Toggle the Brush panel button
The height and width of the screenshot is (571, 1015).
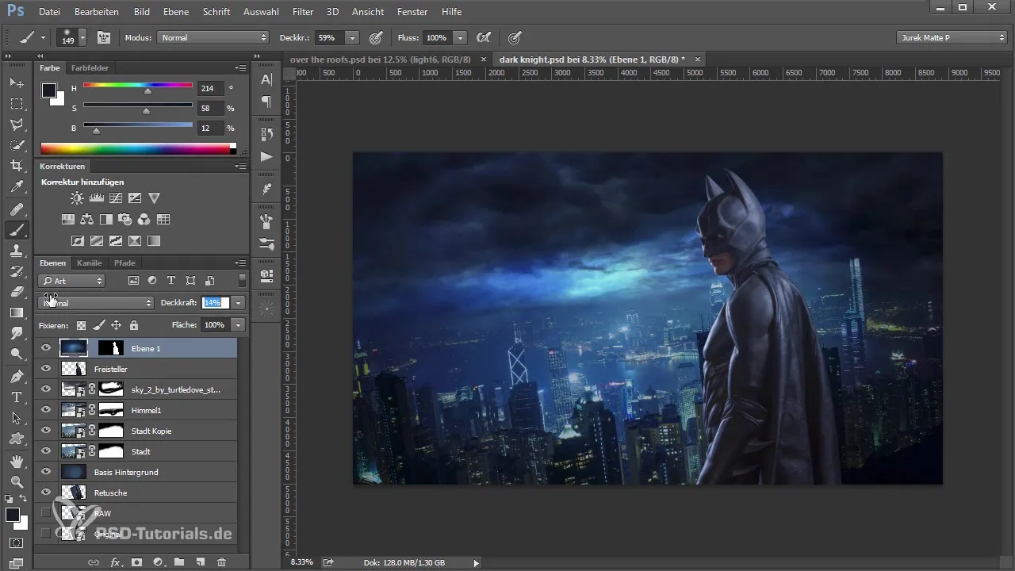[103, 37]
